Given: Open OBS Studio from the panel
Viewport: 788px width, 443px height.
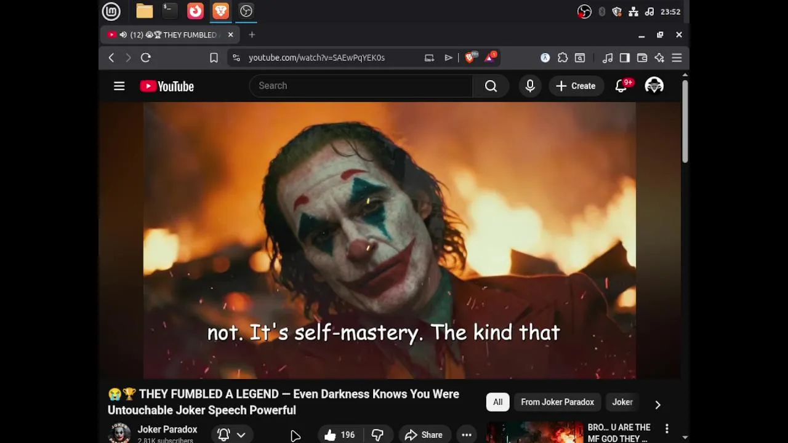Looking at the screenshot, I should tap(246, 11).
